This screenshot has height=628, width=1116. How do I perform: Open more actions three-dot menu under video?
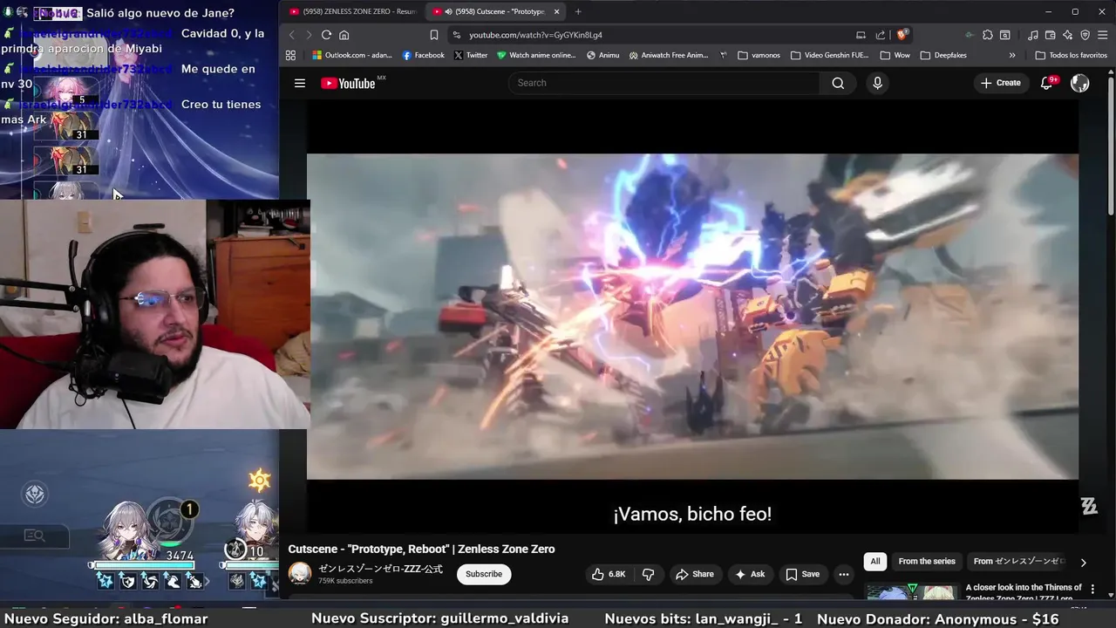[843, 574]
